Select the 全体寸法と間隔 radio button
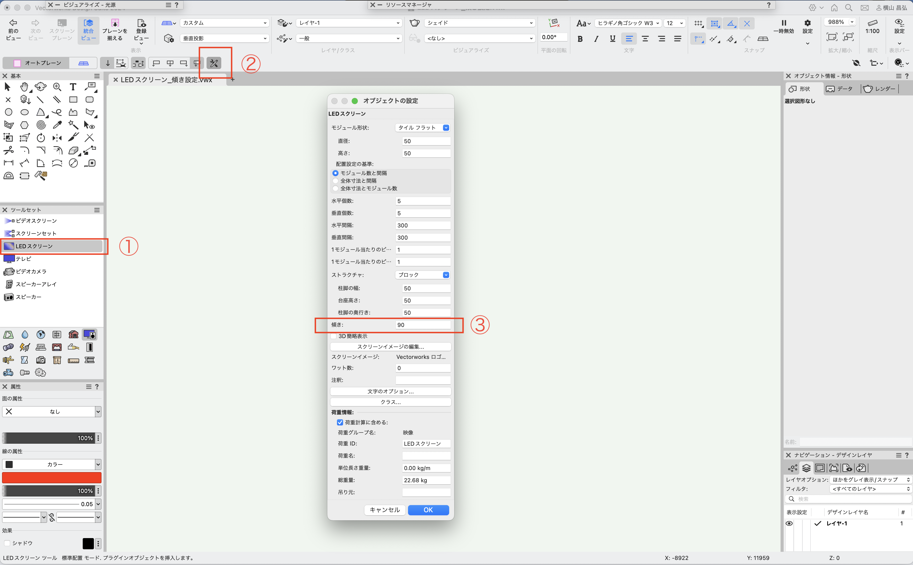Screen dimensions: 913x565 [335, 181]
